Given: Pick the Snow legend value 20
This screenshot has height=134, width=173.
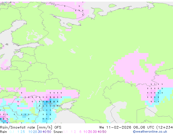Looking at the screenshot, I should pos(90,132).
